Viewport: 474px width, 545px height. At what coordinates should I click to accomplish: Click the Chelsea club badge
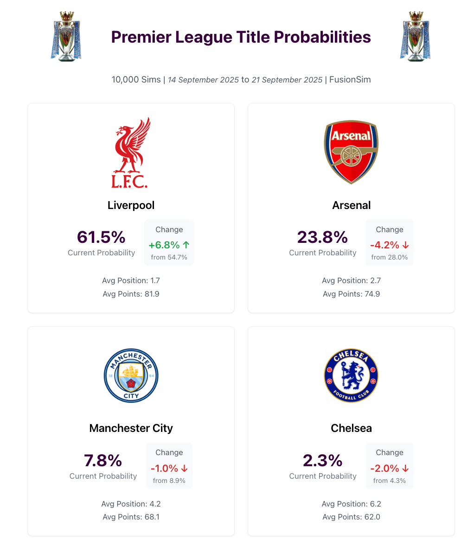351,375
